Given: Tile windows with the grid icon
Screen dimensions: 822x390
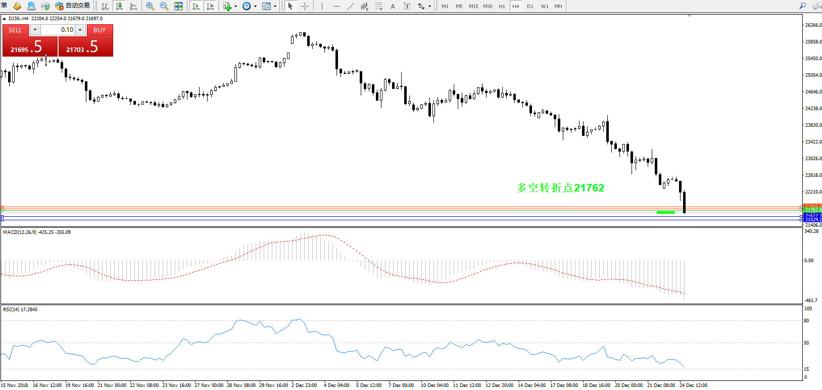Looking at the screenshot, I should pyautogui.click(x=178, y=6).
